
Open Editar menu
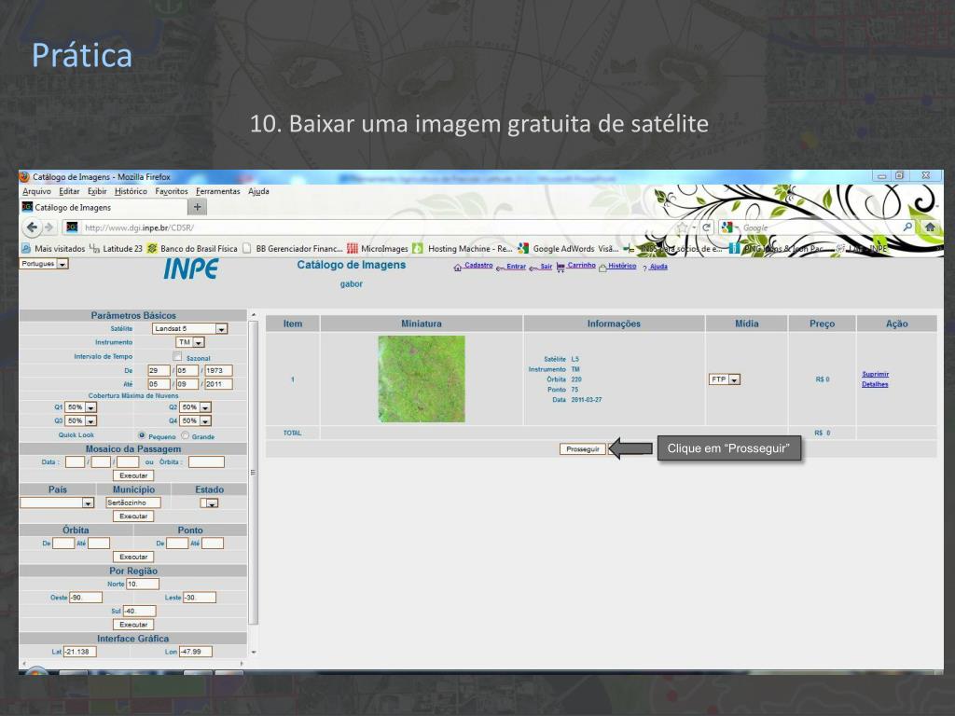tap(69, 191)
